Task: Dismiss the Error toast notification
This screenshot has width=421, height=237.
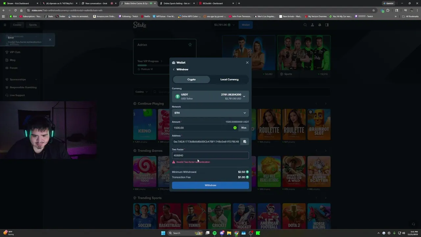Action: tap(50, 40)
